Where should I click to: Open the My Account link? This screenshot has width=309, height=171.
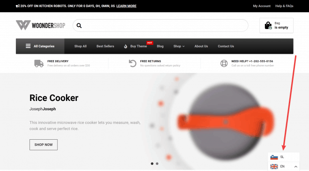(x=262, y=6)
